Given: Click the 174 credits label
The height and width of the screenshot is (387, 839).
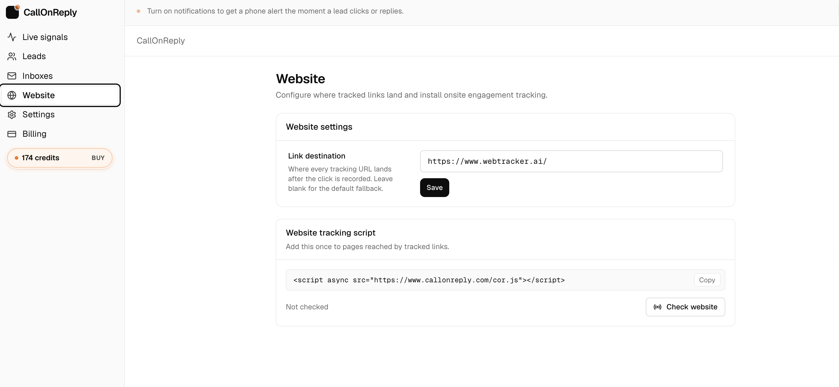Looking at the screenshot, I should [x=40, y=158].
